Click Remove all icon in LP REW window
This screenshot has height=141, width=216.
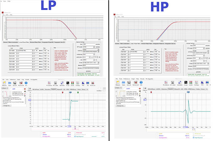pyautogui.click(x=21, y=83)
